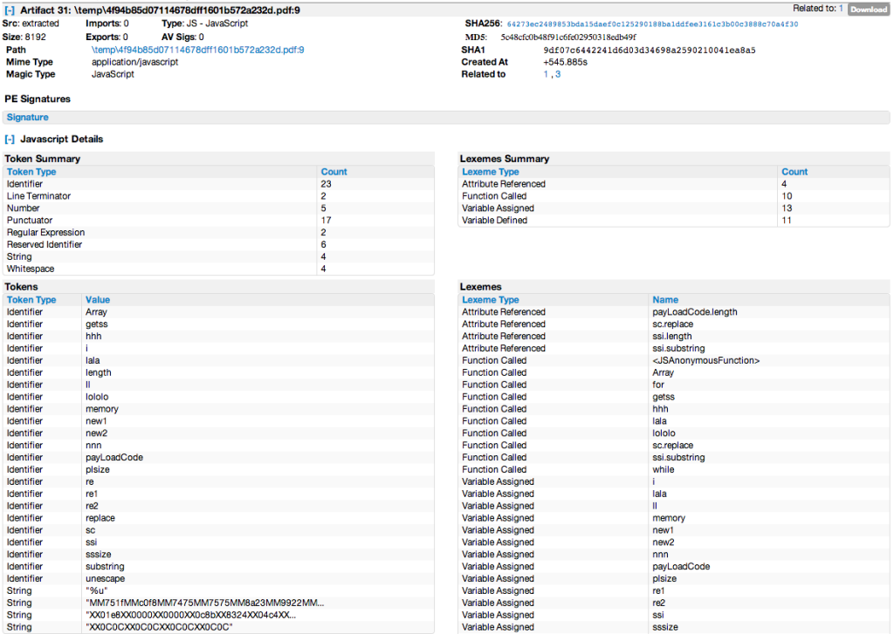The image size is (894, 634).
Task: Click Signature header under PE Signatures
Action: (28, 117)
